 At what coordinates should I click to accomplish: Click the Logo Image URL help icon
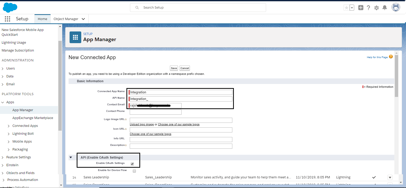pos(126,119)
